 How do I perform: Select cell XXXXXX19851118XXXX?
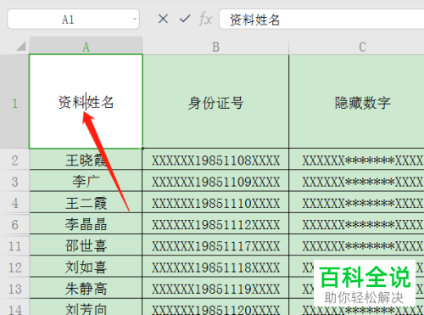(215, 267)
